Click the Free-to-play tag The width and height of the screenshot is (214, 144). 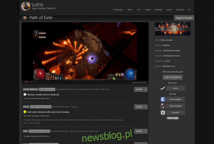pos(173,118)
